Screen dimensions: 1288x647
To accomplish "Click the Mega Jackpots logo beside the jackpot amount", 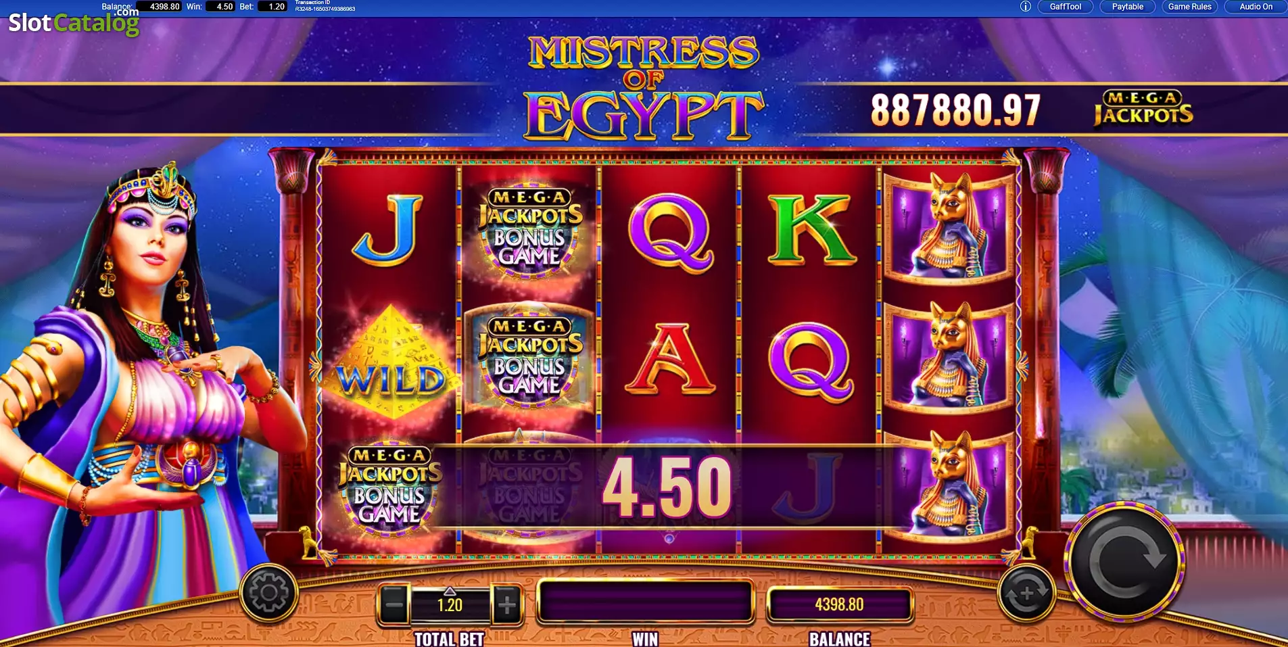I will pyautogui.click(x=1143, y=109).
